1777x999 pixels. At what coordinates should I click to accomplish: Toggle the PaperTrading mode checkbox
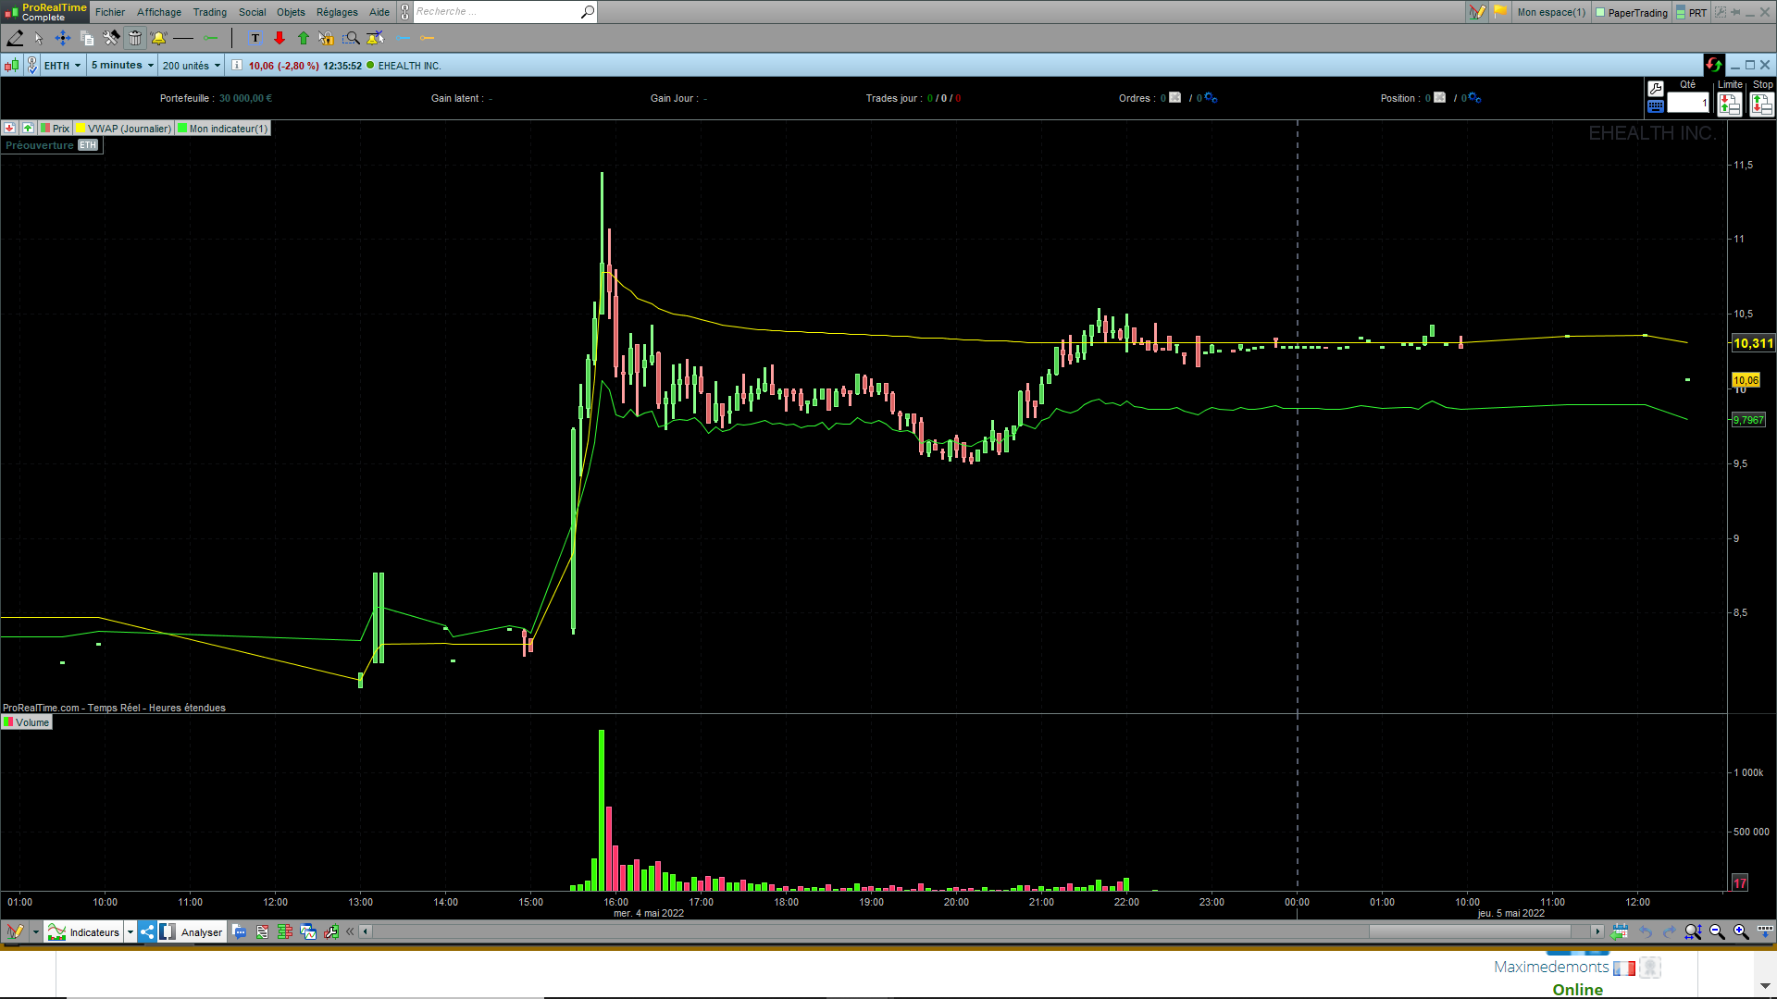[1600, 12]
